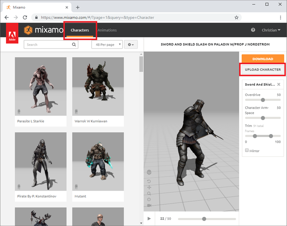Click the figure icon on Warrok card
Image resolution: width=287 pixels, height=226 pixels.
(76, 111)
